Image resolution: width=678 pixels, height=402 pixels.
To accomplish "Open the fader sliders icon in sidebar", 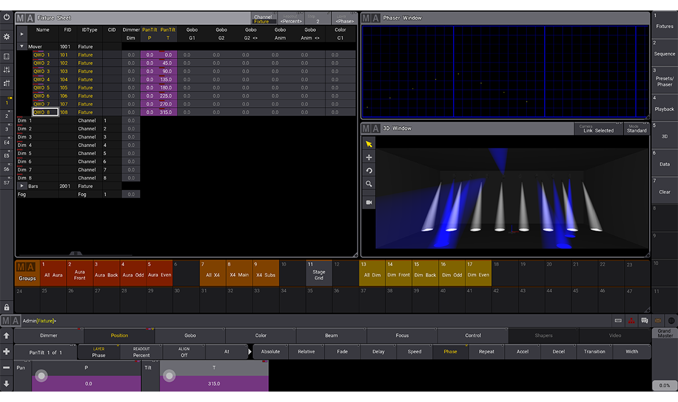I will (x=6, y=70).
